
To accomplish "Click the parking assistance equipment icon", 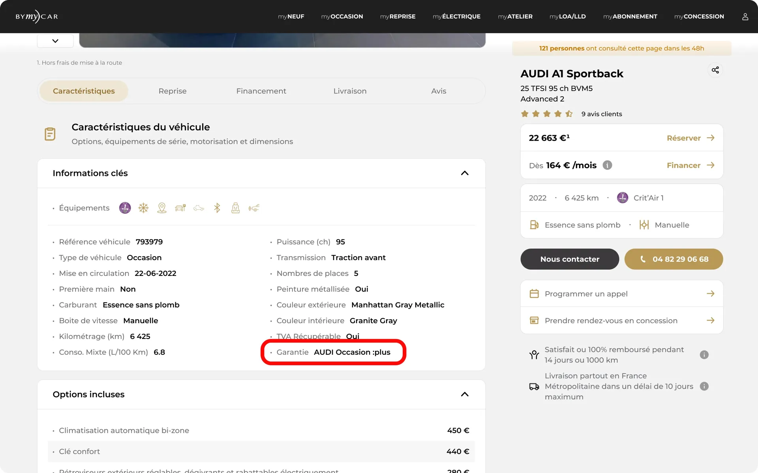I will click(180, 208).
